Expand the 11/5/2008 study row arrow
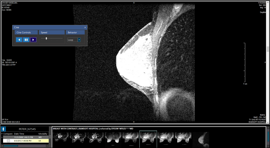270x148 pixels. [x=2, y=137]
